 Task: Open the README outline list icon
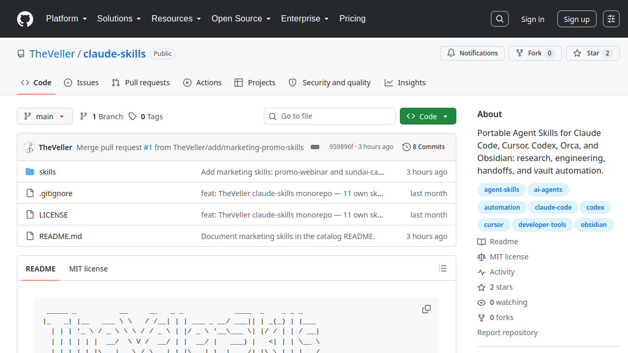click(443, 269)
